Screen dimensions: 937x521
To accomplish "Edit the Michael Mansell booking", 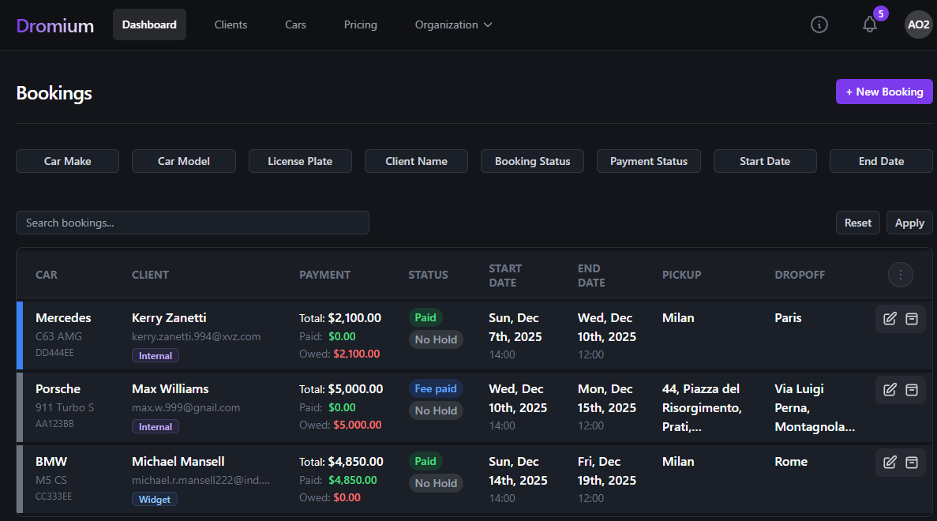I will 890,462.
